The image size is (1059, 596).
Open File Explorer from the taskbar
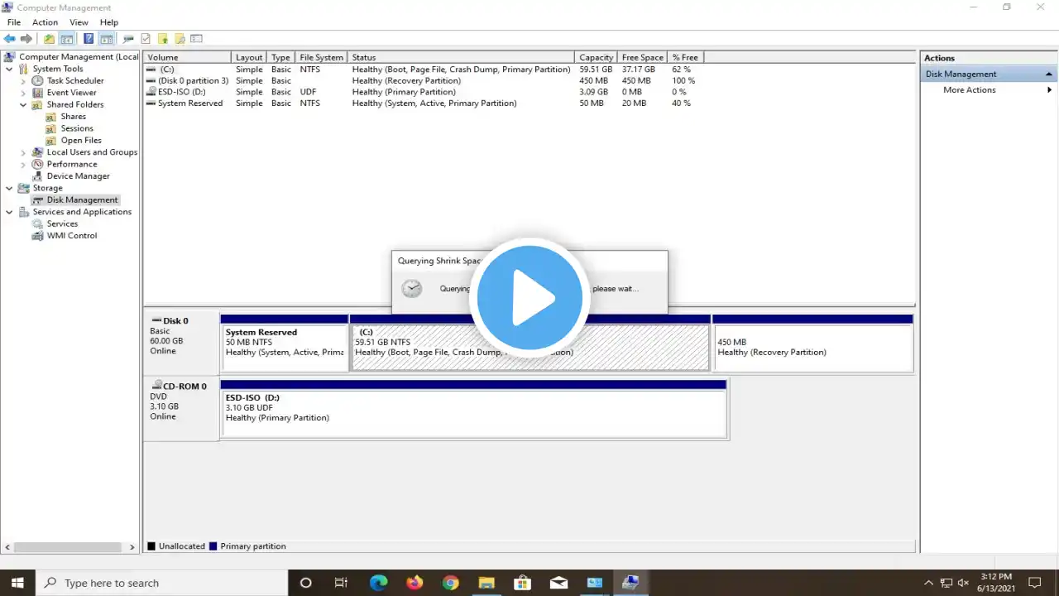pyautogui.click(x=486, y=583)
